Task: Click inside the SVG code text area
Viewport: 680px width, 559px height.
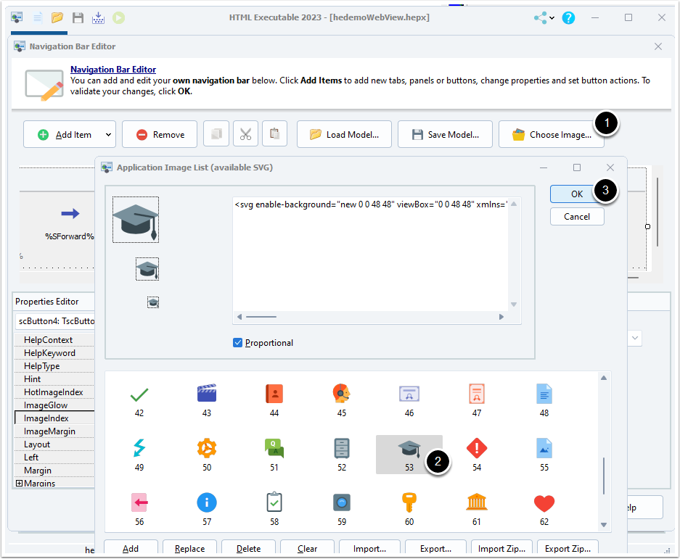Action: pyautogui.click(x=370, y=254)
